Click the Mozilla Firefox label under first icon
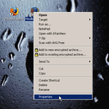 point(14,19)
